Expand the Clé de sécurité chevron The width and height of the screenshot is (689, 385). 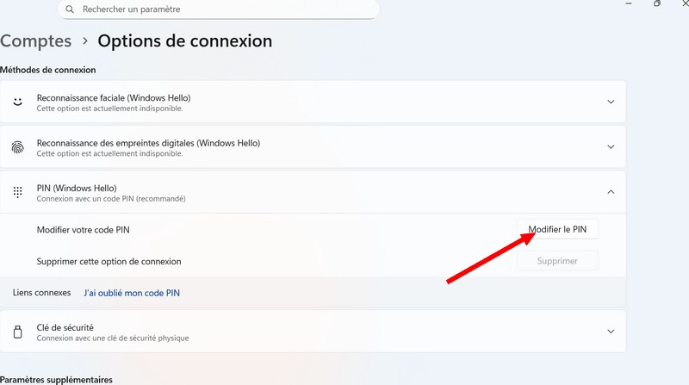pos(611,332)
